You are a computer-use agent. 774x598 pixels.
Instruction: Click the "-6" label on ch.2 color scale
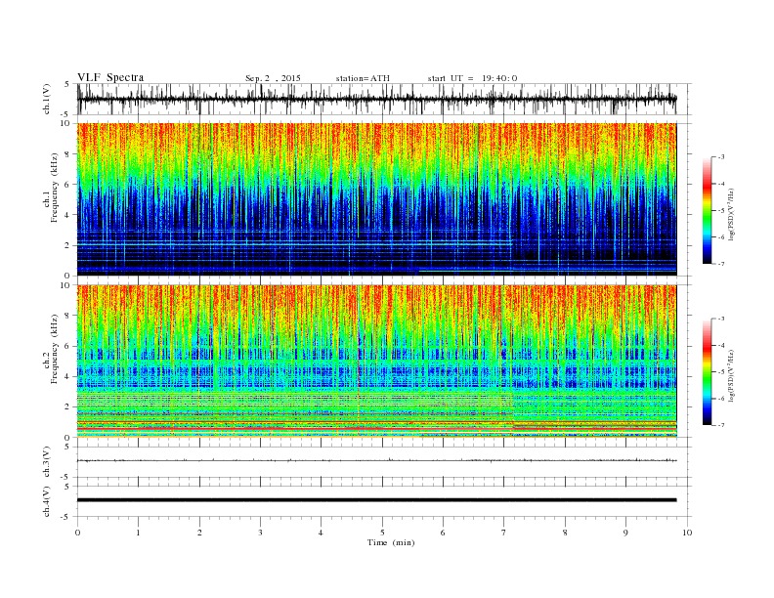[721, 399]
